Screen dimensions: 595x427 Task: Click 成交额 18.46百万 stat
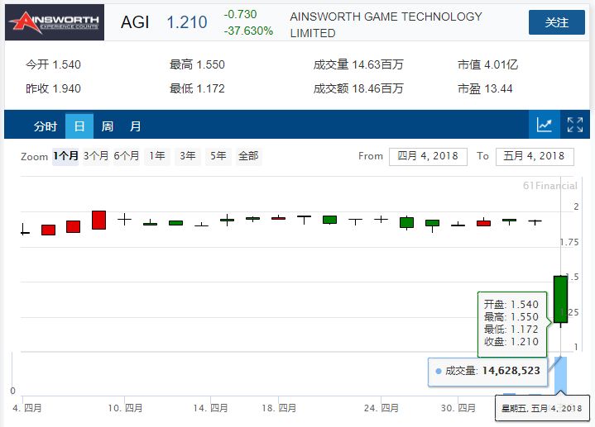click(x=358, y=88)
